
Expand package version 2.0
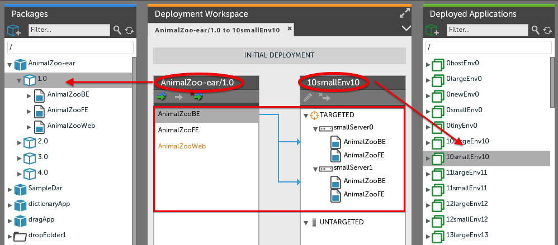coord(20,142)
